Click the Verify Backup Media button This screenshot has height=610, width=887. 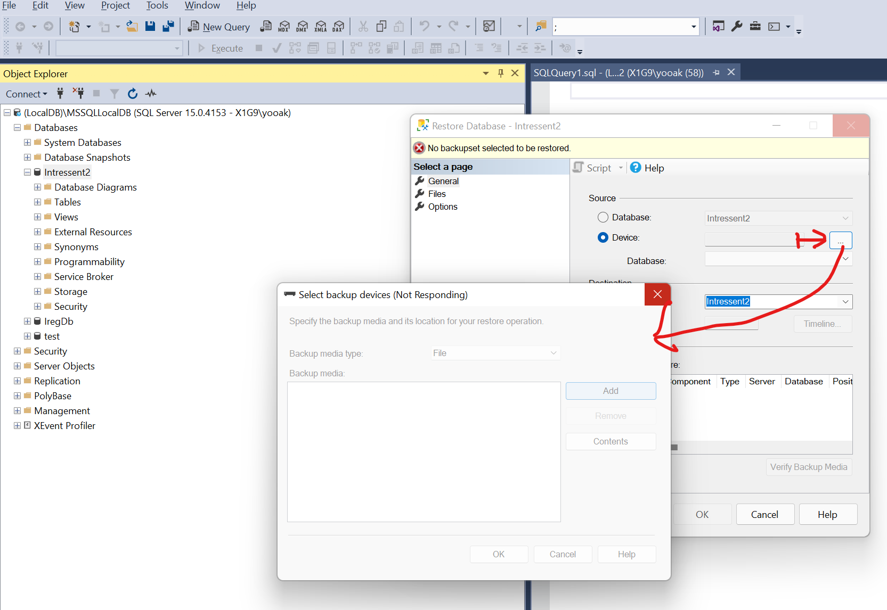(809, 467)
